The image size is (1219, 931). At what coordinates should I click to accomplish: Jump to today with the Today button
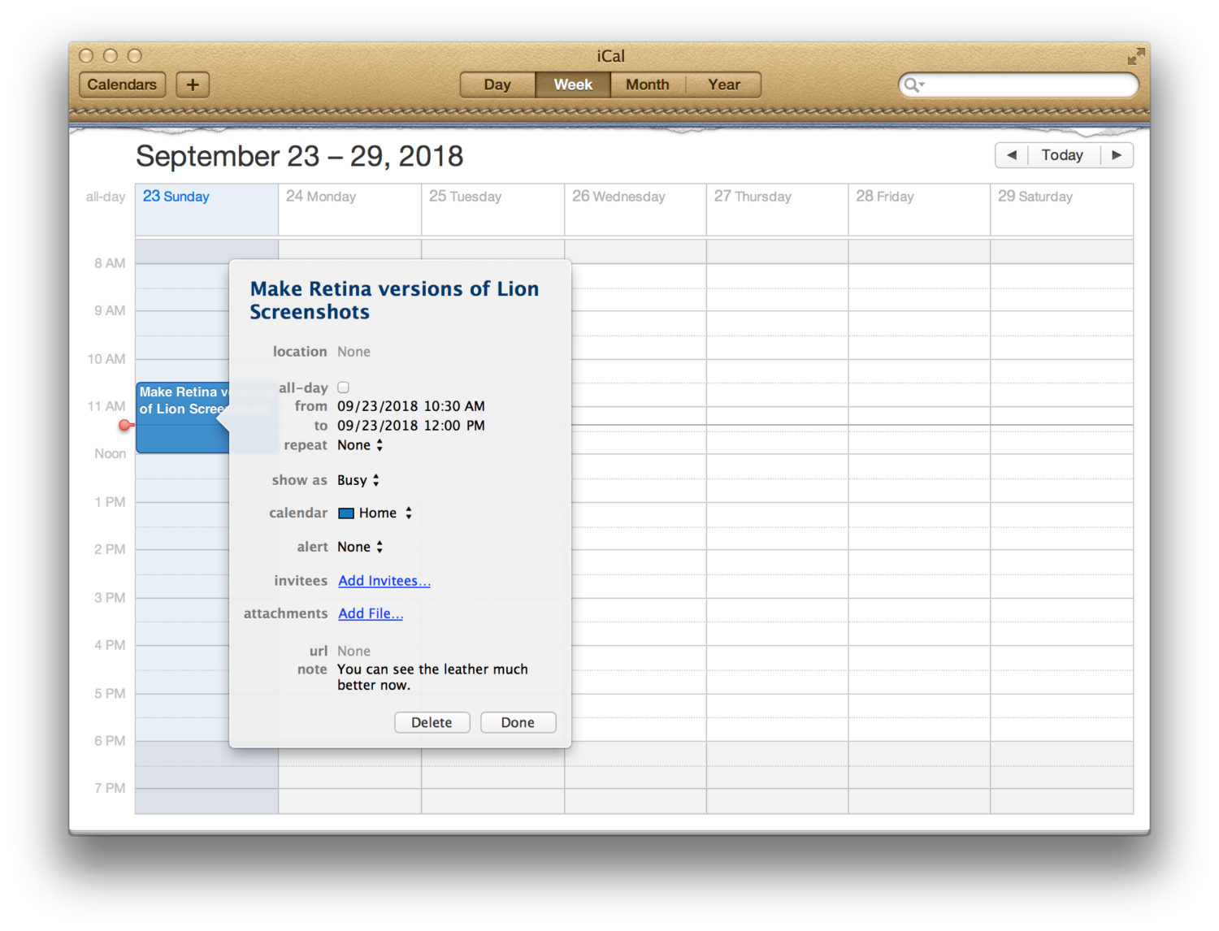(x=1062, y=154)
